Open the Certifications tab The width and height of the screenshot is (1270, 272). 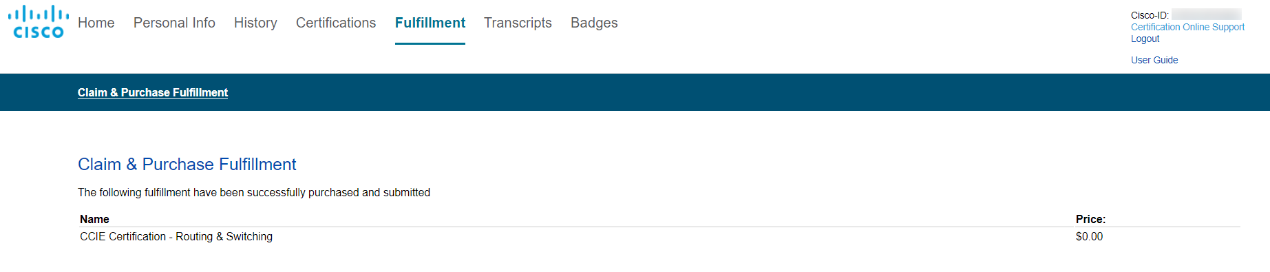coord(336,23)
